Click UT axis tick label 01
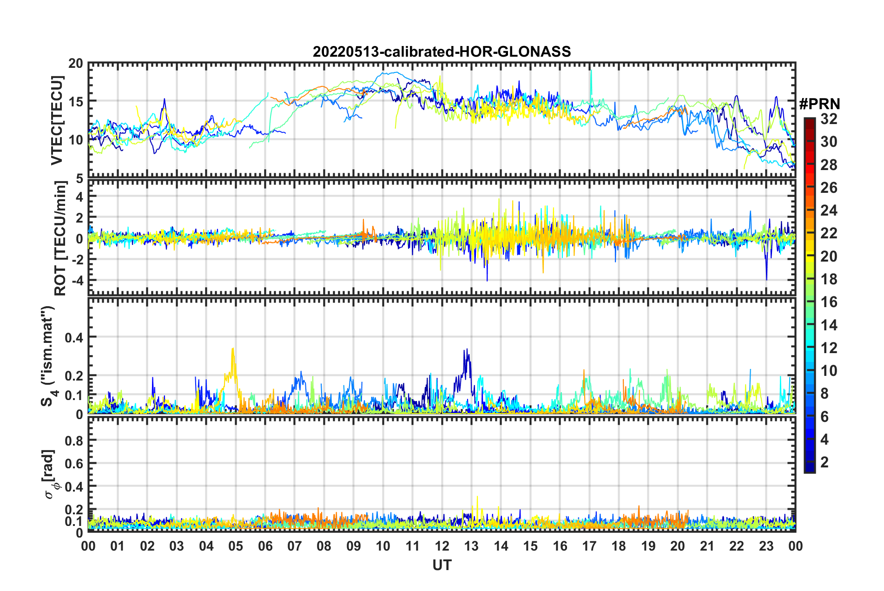 118,546
